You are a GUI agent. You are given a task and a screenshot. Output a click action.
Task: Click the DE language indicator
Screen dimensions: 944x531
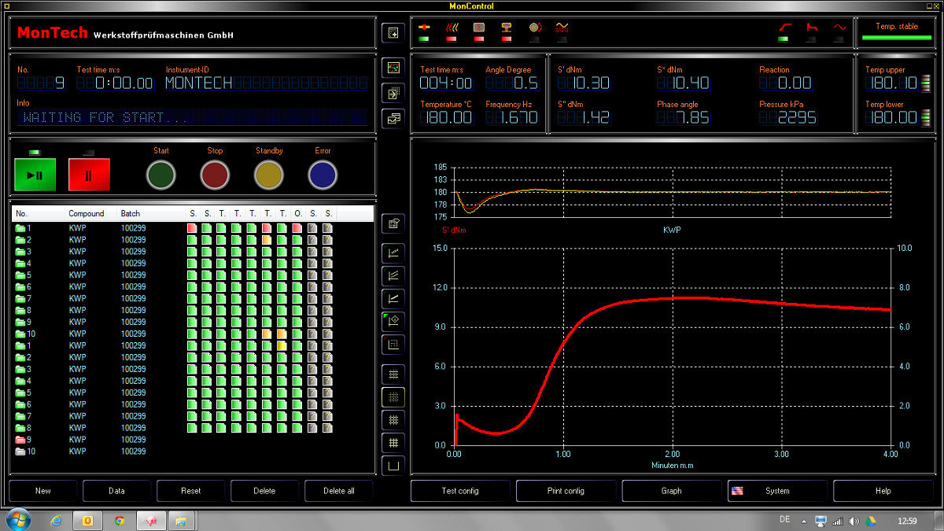click(784, 519)
